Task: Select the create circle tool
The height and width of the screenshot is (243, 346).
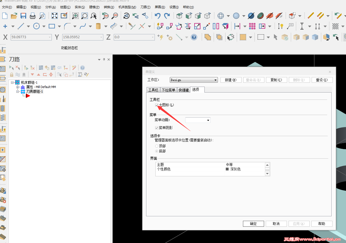Action: 36,26
